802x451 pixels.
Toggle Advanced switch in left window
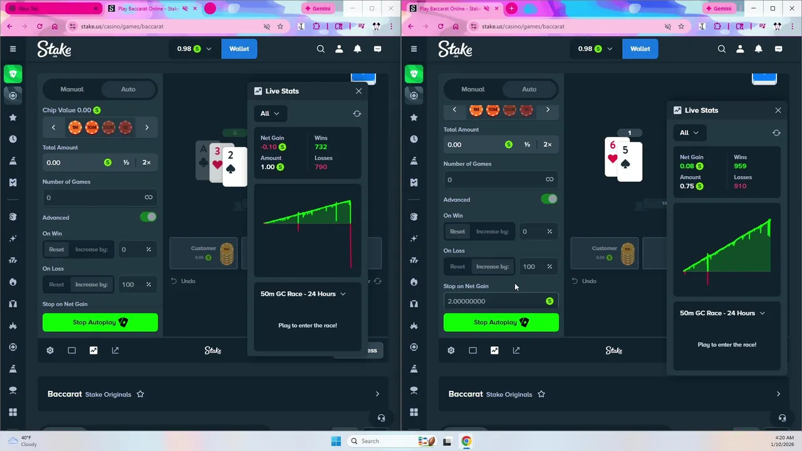(148, 217)
